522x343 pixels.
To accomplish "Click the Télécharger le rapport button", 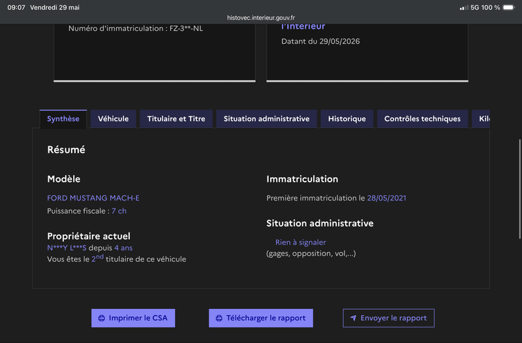I will coord(260,318).
